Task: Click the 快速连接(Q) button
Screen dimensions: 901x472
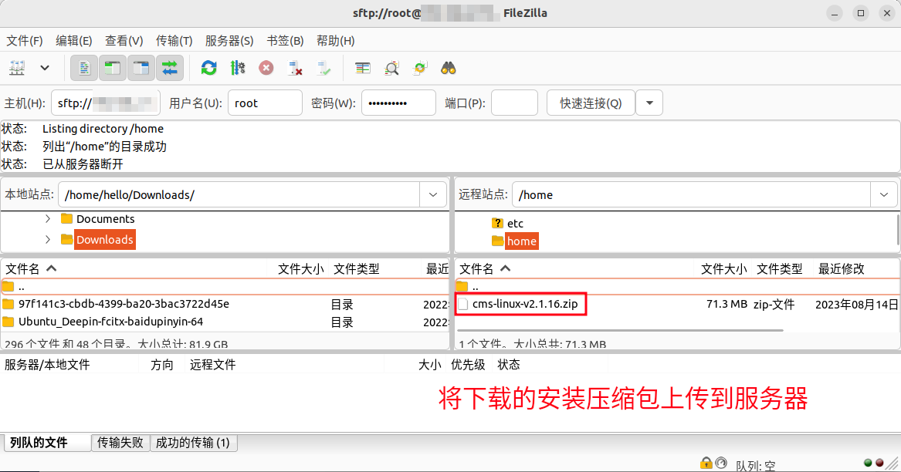Action: (x=591, y=103)
